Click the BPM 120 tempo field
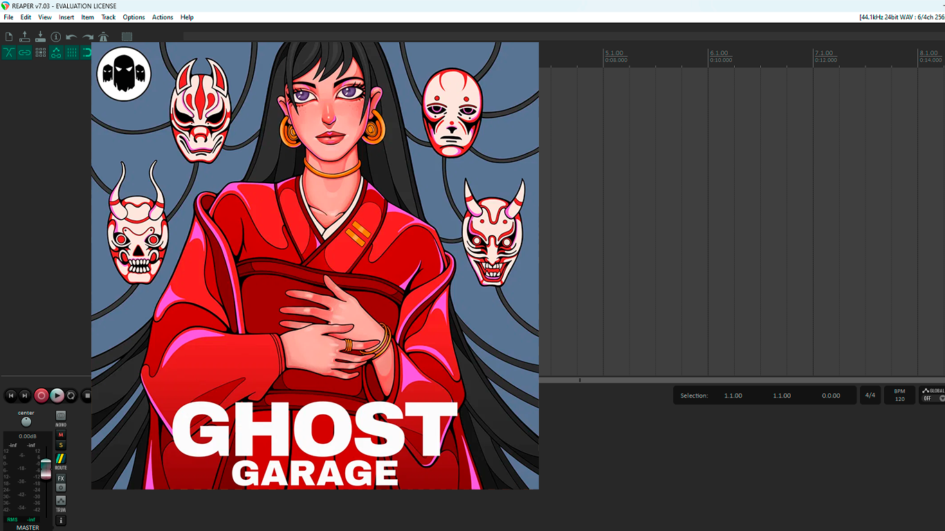 click(x=899, y=395)
